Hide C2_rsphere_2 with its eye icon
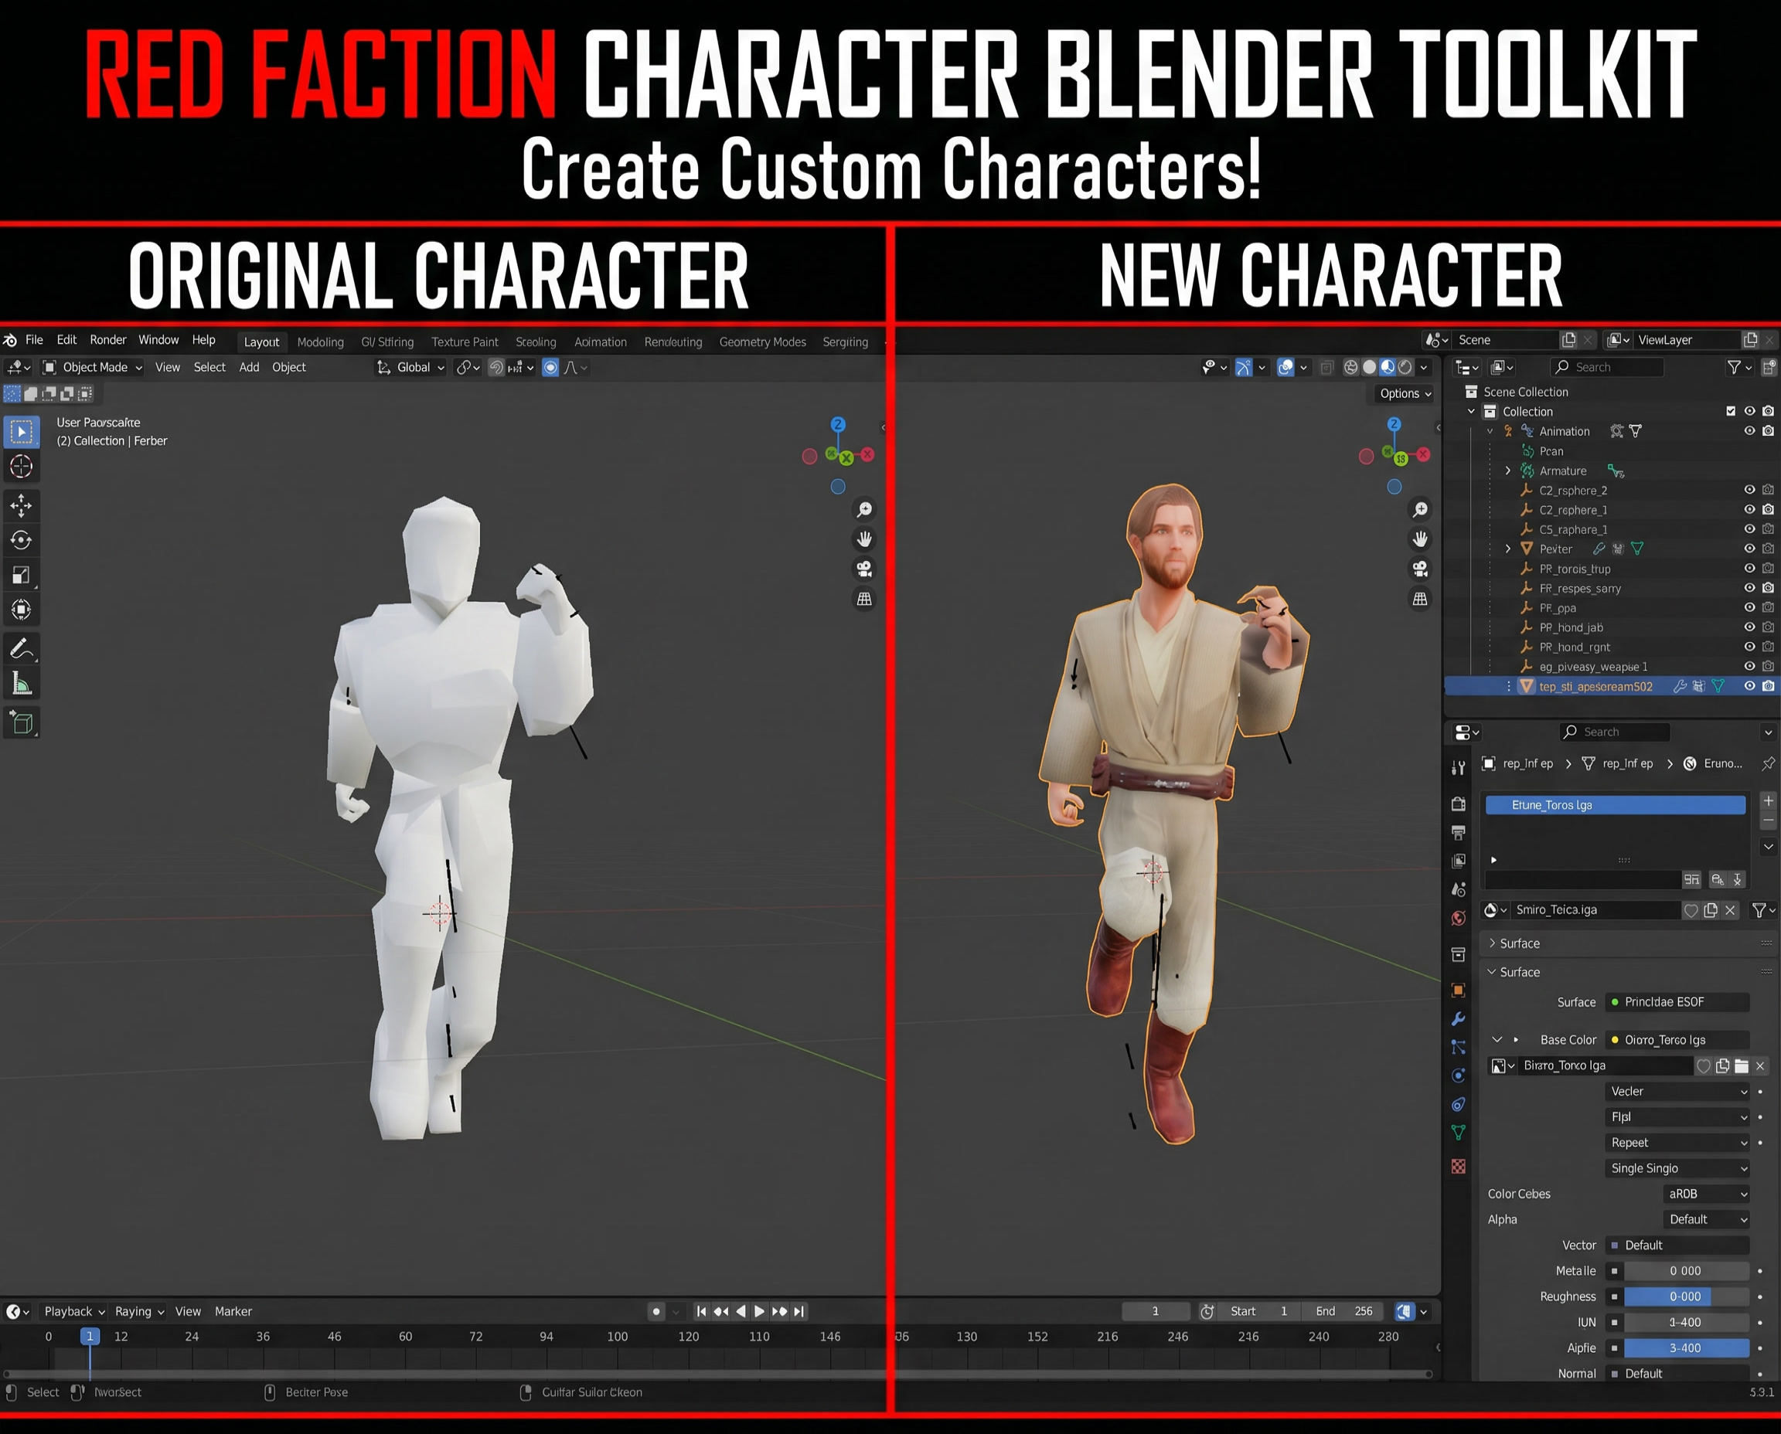The width and height of the screenshot is (1781, 1434). pyautogui.click(x=1749, y=490)
